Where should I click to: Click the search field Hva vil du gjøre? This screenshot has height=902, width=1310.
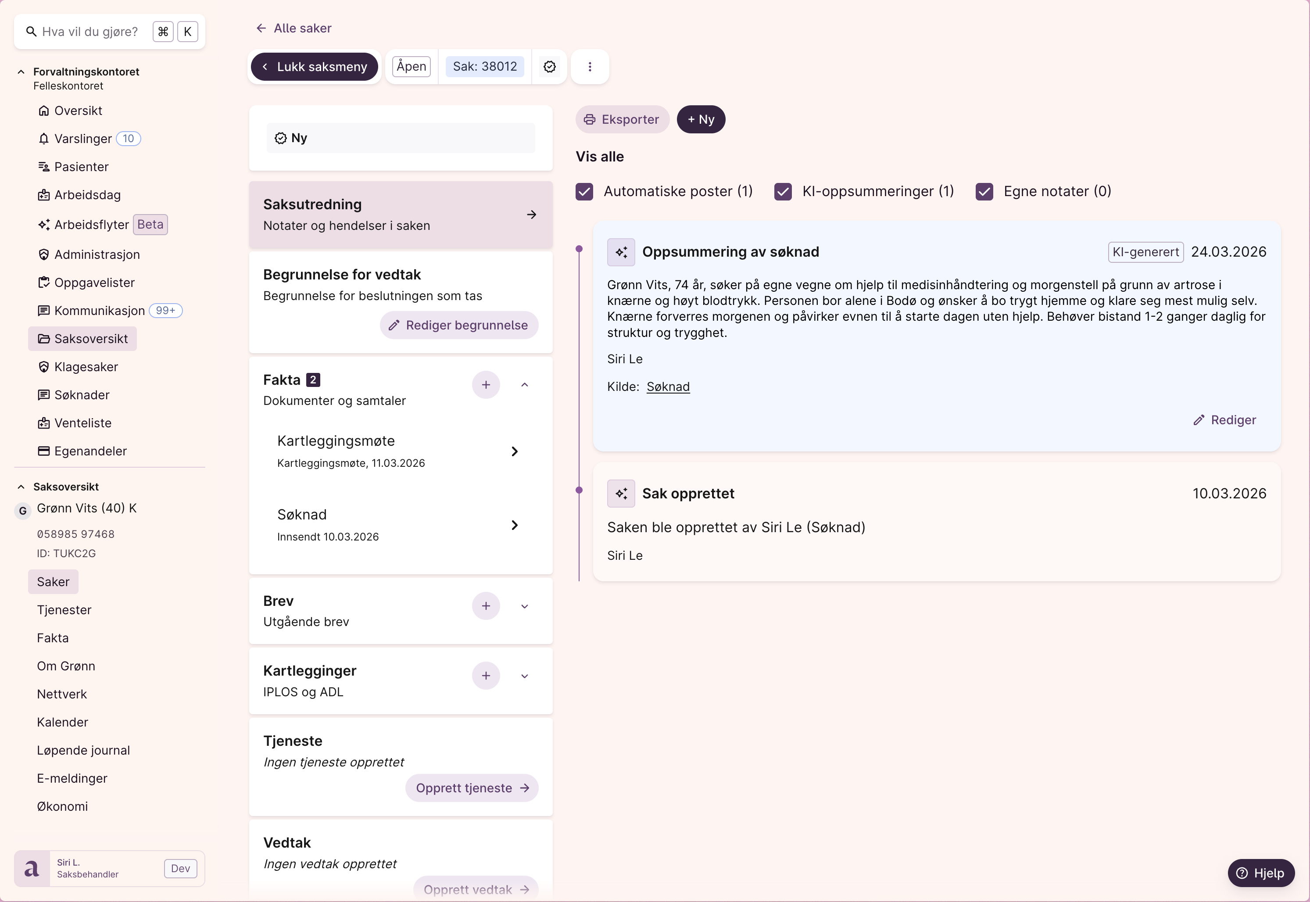pos(90,32)
